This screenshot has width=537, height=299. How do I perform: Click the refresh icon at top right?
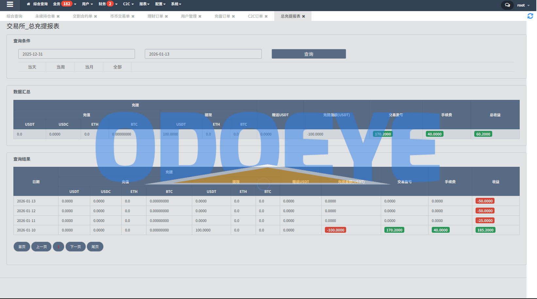[x=530, y=16]
